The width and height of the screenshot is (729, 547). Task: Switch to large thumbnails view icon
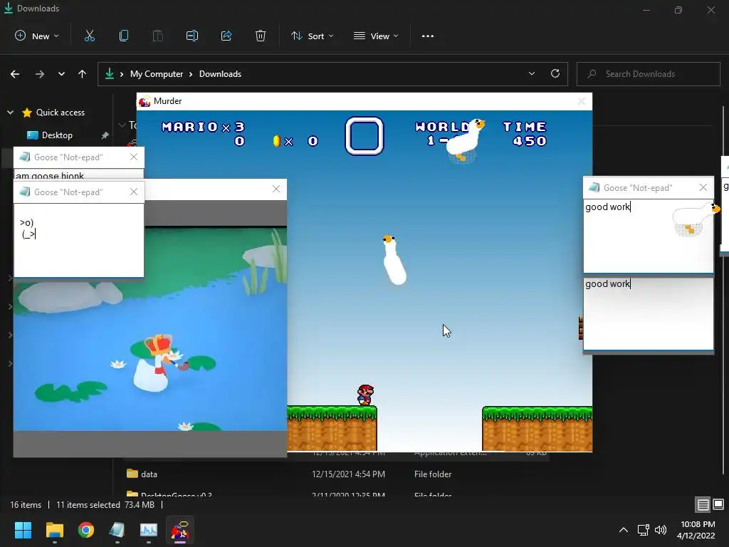coord(718,504)
